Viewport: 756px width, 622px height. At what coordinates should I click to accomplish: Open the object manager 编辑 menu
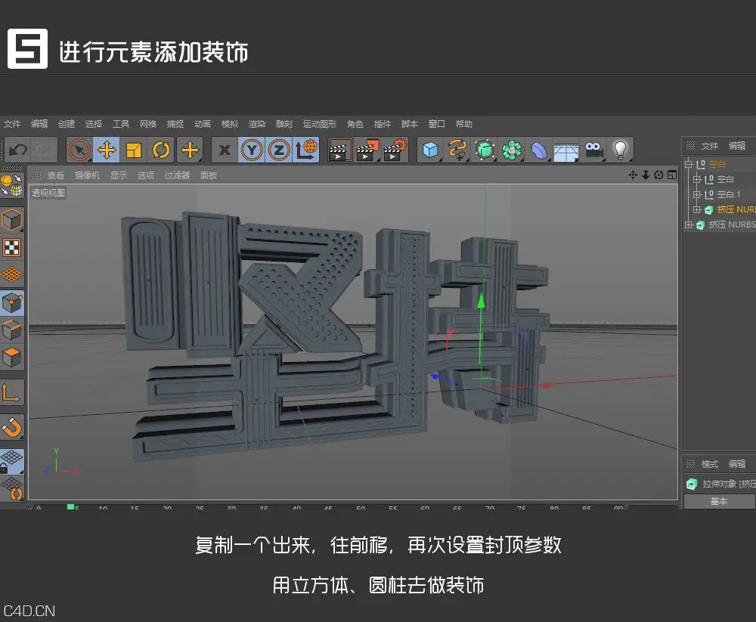click(x=736, y=146)
